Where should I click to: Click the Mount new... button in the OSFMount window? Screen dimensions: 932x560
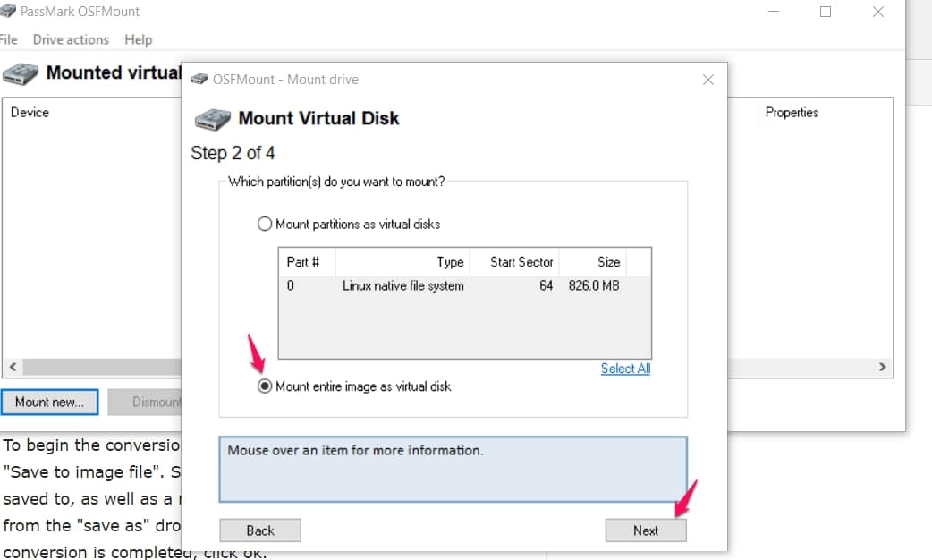[49, 403]
